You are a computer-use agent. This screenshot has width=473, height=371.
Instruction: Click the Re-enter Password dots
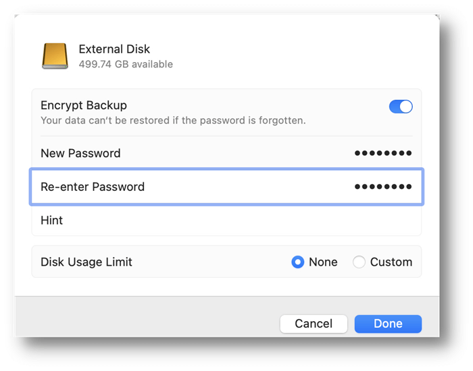click(383, 187)
